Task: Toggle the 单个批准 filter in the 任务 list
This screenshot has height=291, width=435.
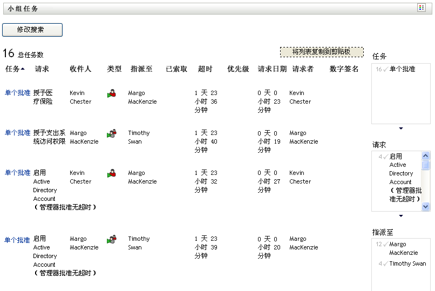Action: tap(402, 69)
